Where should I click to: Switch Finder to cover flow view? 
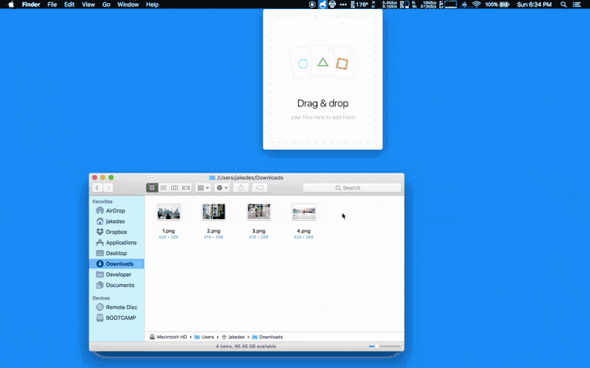click(x=186, y=188)
